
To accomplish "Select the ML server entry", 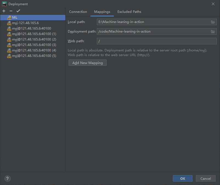I will [x=33, y=18].
